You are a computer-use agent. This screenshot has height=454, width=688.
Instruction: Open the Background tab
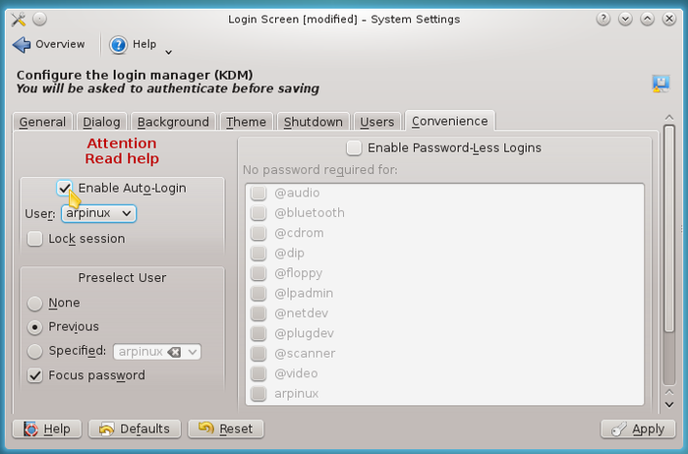coord(173,122)
